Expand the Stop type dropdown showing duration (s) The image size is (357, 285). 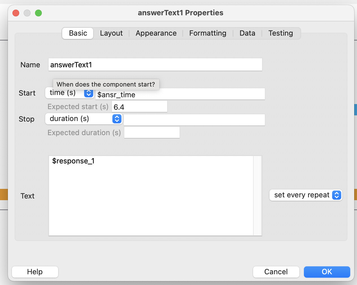pos(84,119)
